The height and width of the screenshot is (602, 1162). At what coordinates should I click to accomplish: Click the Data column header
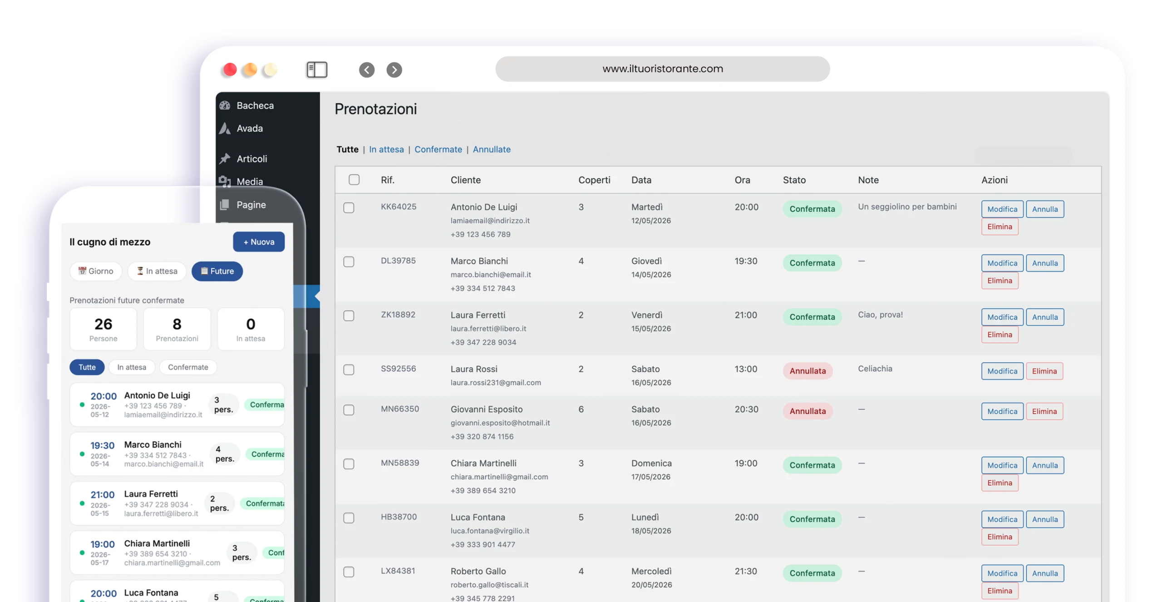coord(641,180)
